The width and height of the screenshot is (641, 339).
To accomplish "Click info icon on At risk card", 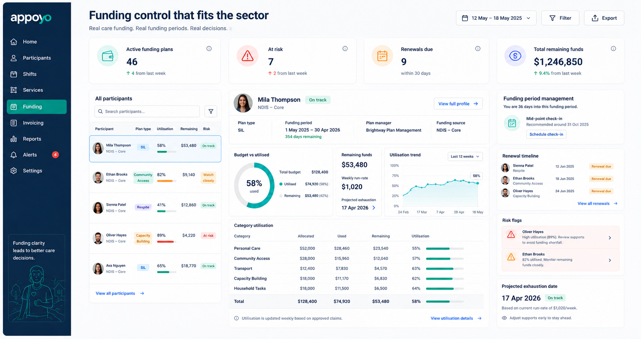I will [345, 49].
